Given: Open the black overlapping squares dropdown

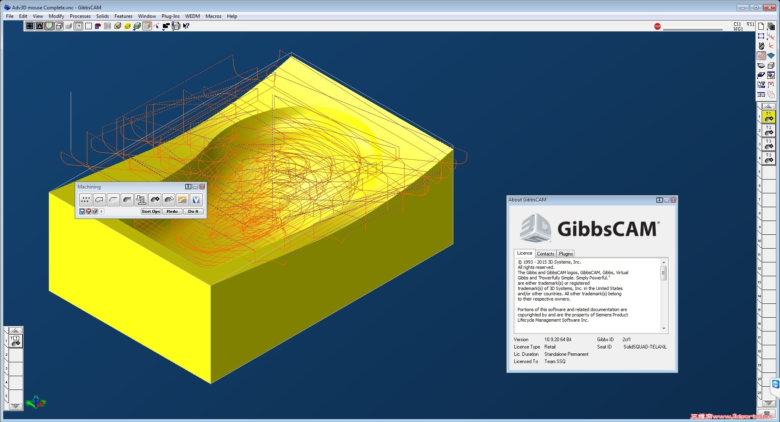Looking at the screenshot, I should pyautogui.click(x=166, y=26).
